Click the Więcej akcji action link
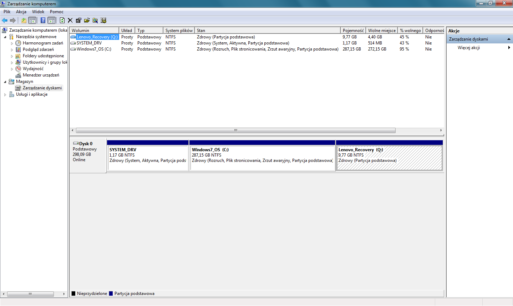Viewport: 513px width, 306px height. [x=469, y=47]
